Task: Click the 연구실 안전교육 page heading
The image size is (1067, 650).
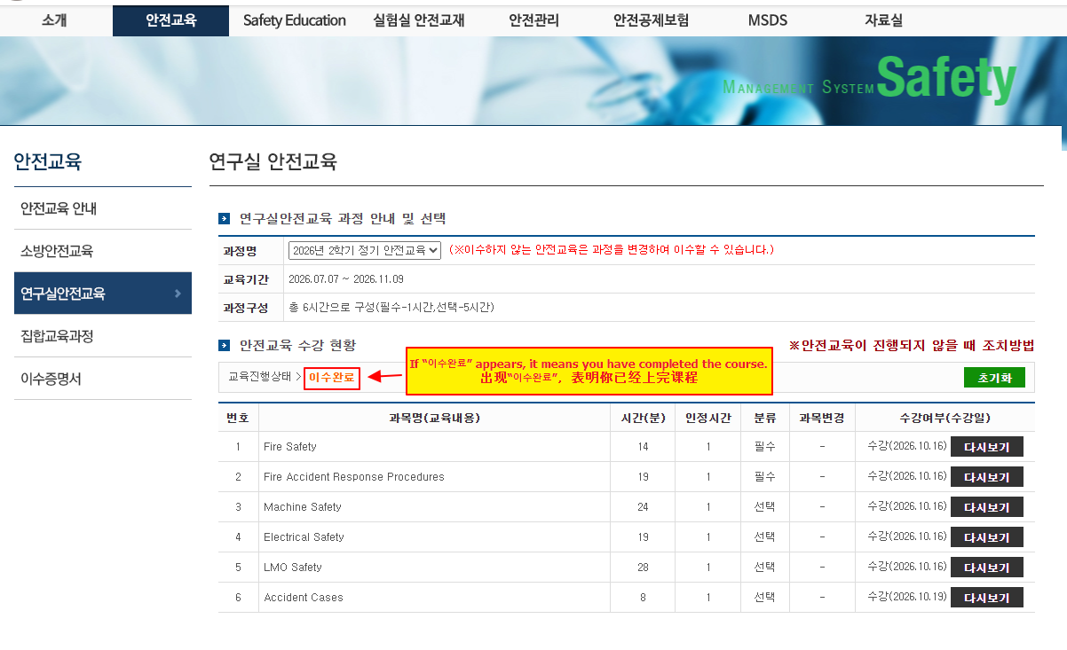Action: pyautogui.click(x=273, y=161)
